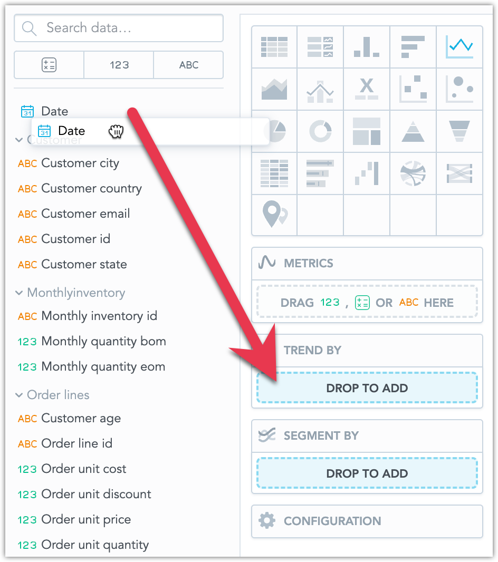The height and width of the screenshot is (562, 498).
Task: Pick the donut chart visualization
Action: pyautogui.click(x=320, y=130)
